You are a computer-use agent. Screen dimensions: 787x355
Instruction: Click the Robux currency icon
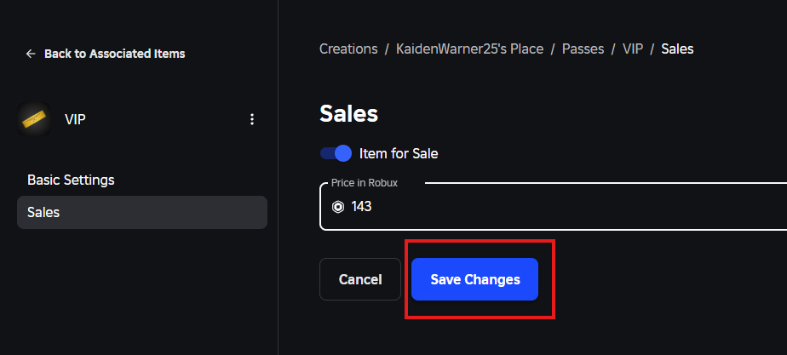[337, 207]
